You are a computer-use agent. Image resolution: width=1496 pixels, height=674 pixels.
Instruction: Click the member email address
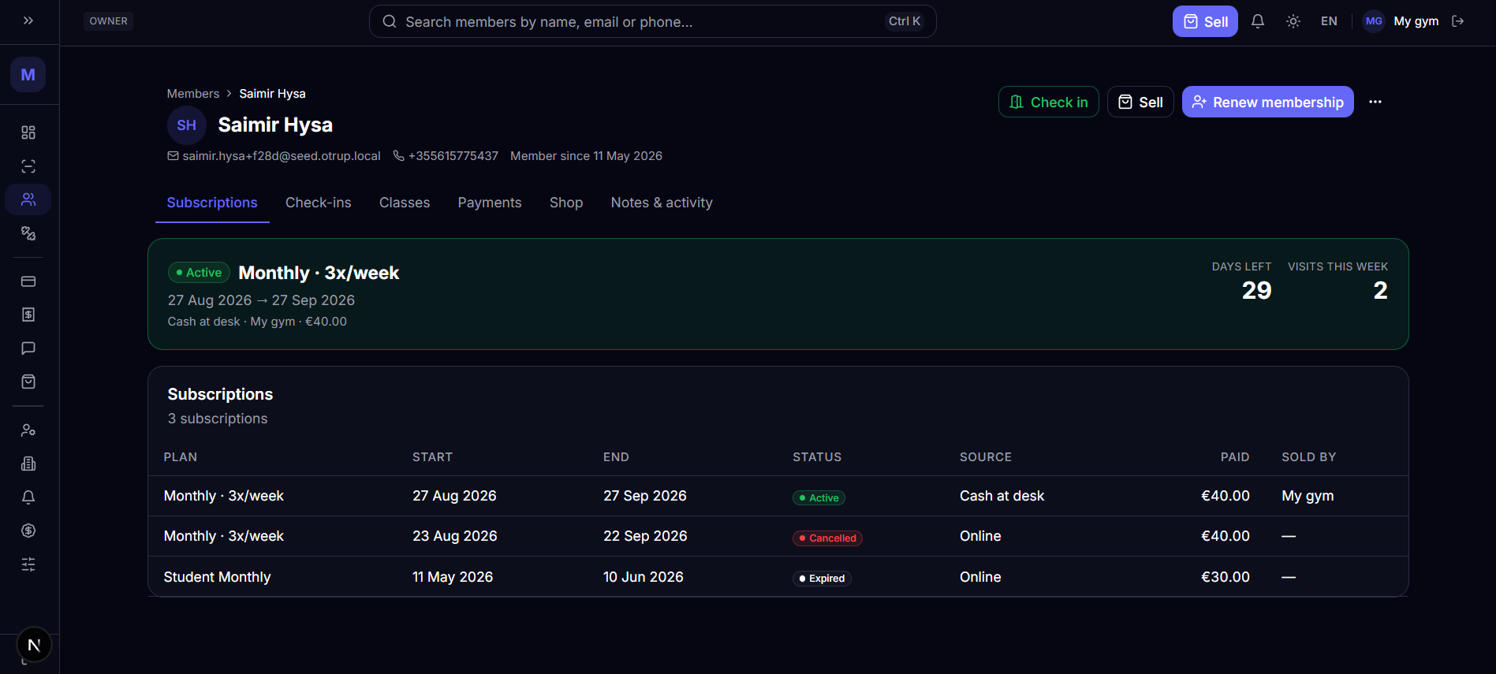[x=282, y=156]
